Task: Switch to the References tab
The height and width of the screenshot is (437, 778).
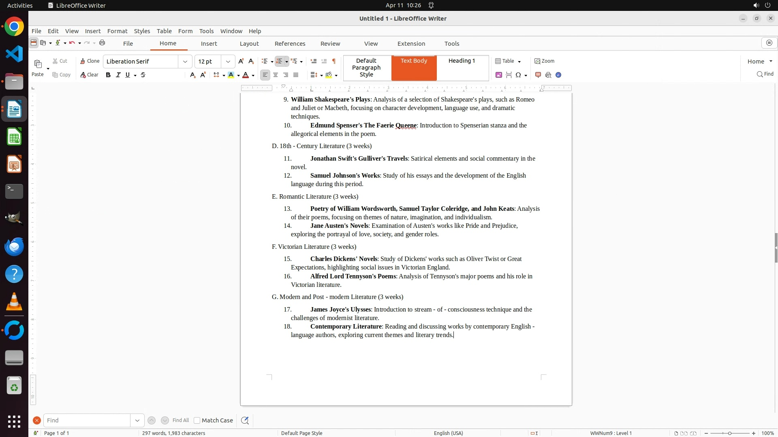Action: tap(290, 44)
